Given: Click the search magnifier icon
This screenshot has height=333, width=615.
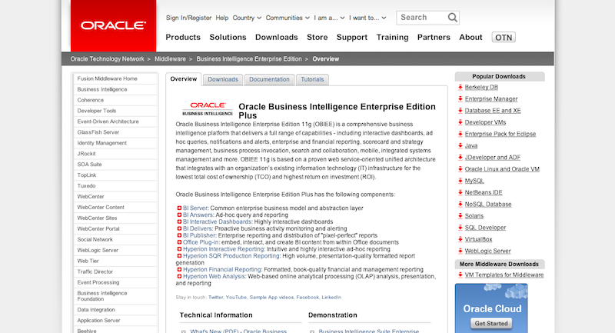Looking at the screenshot, I should [x=452, y=17].
